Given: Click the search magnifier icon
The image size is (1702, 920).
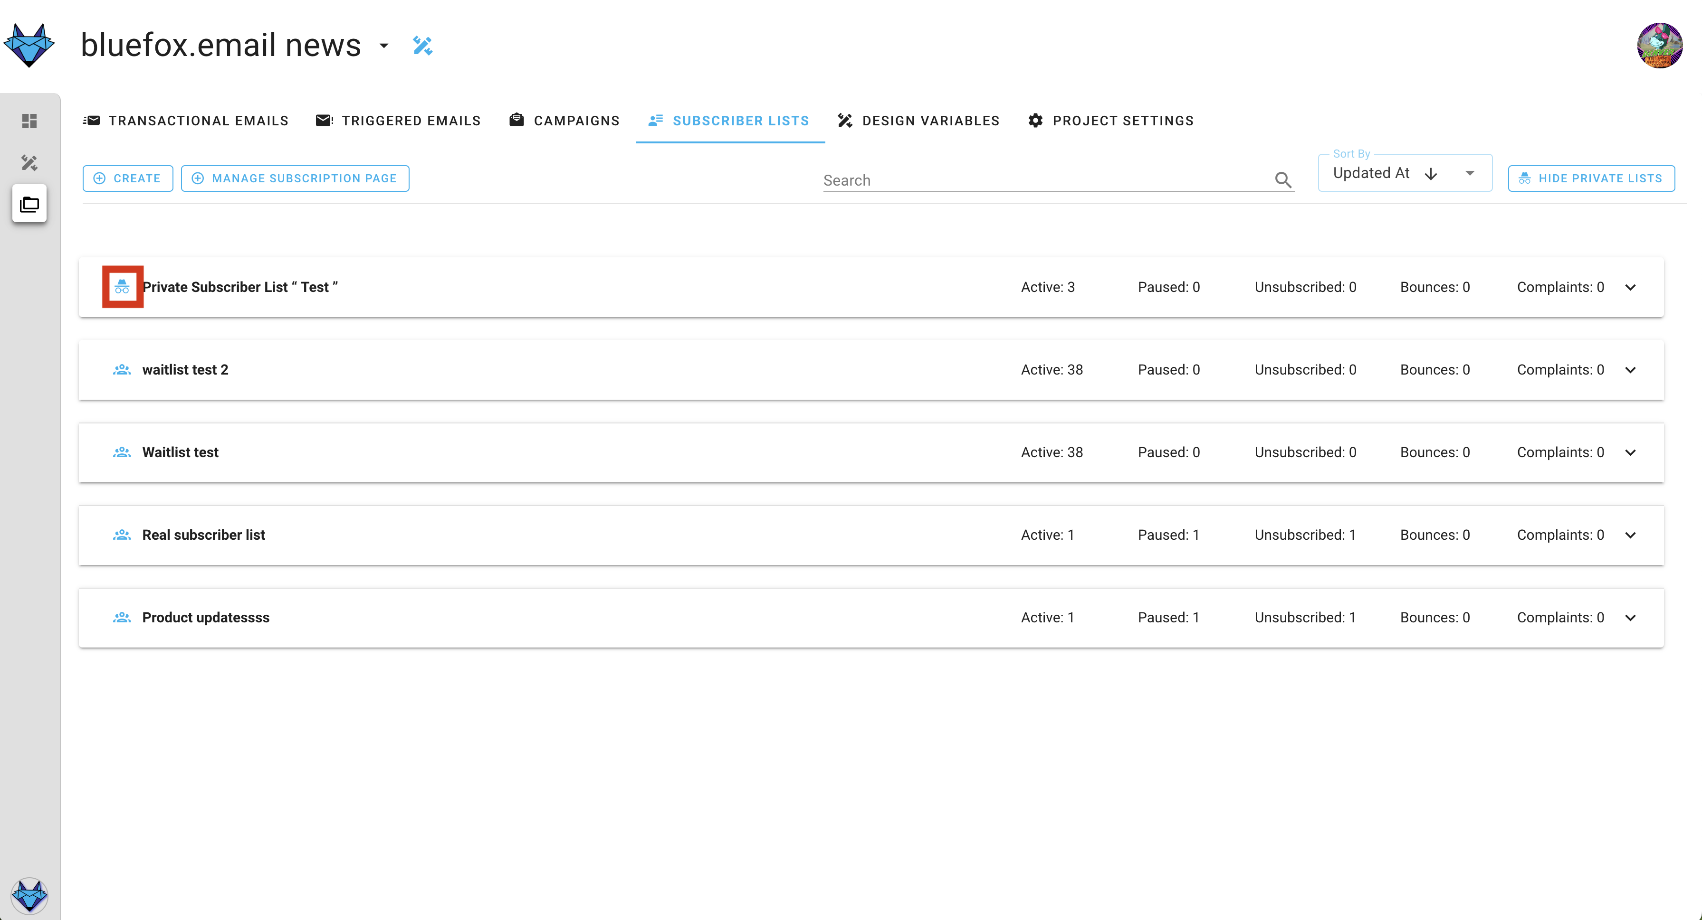Looking at the screenshot, I should [x=1283, y=179].
